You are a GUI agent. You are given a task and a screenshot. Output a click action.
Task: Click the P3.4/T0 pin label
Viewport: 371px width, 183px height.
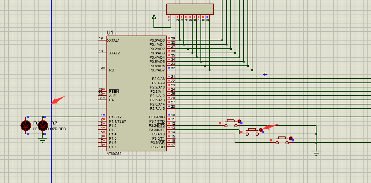[x=158, y=134]
